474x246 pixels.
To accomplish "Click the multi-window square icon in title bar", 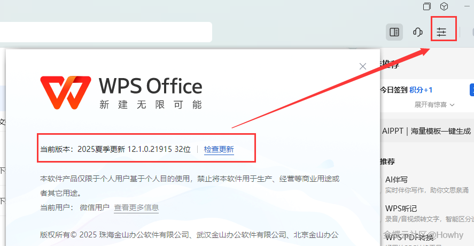I will [427, 6].
